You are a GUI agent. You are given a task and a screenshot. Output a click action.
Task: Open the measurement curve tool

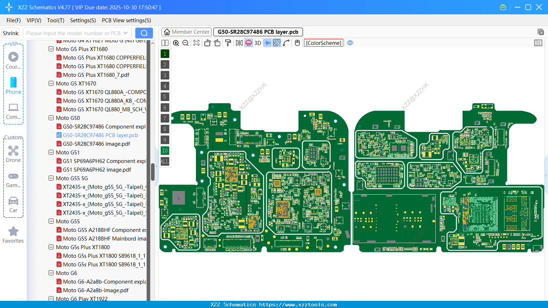coord(287,43)
